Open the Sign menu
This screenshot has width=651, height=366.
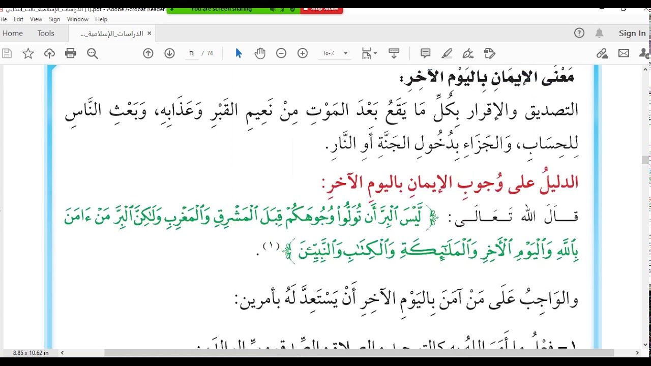pyautogui.click(x=54, y=19)
